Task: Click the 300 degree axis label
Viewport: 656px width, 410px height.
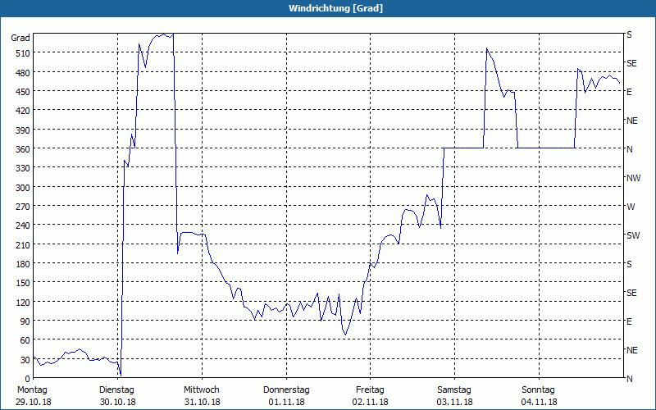Action: (23, 188)
